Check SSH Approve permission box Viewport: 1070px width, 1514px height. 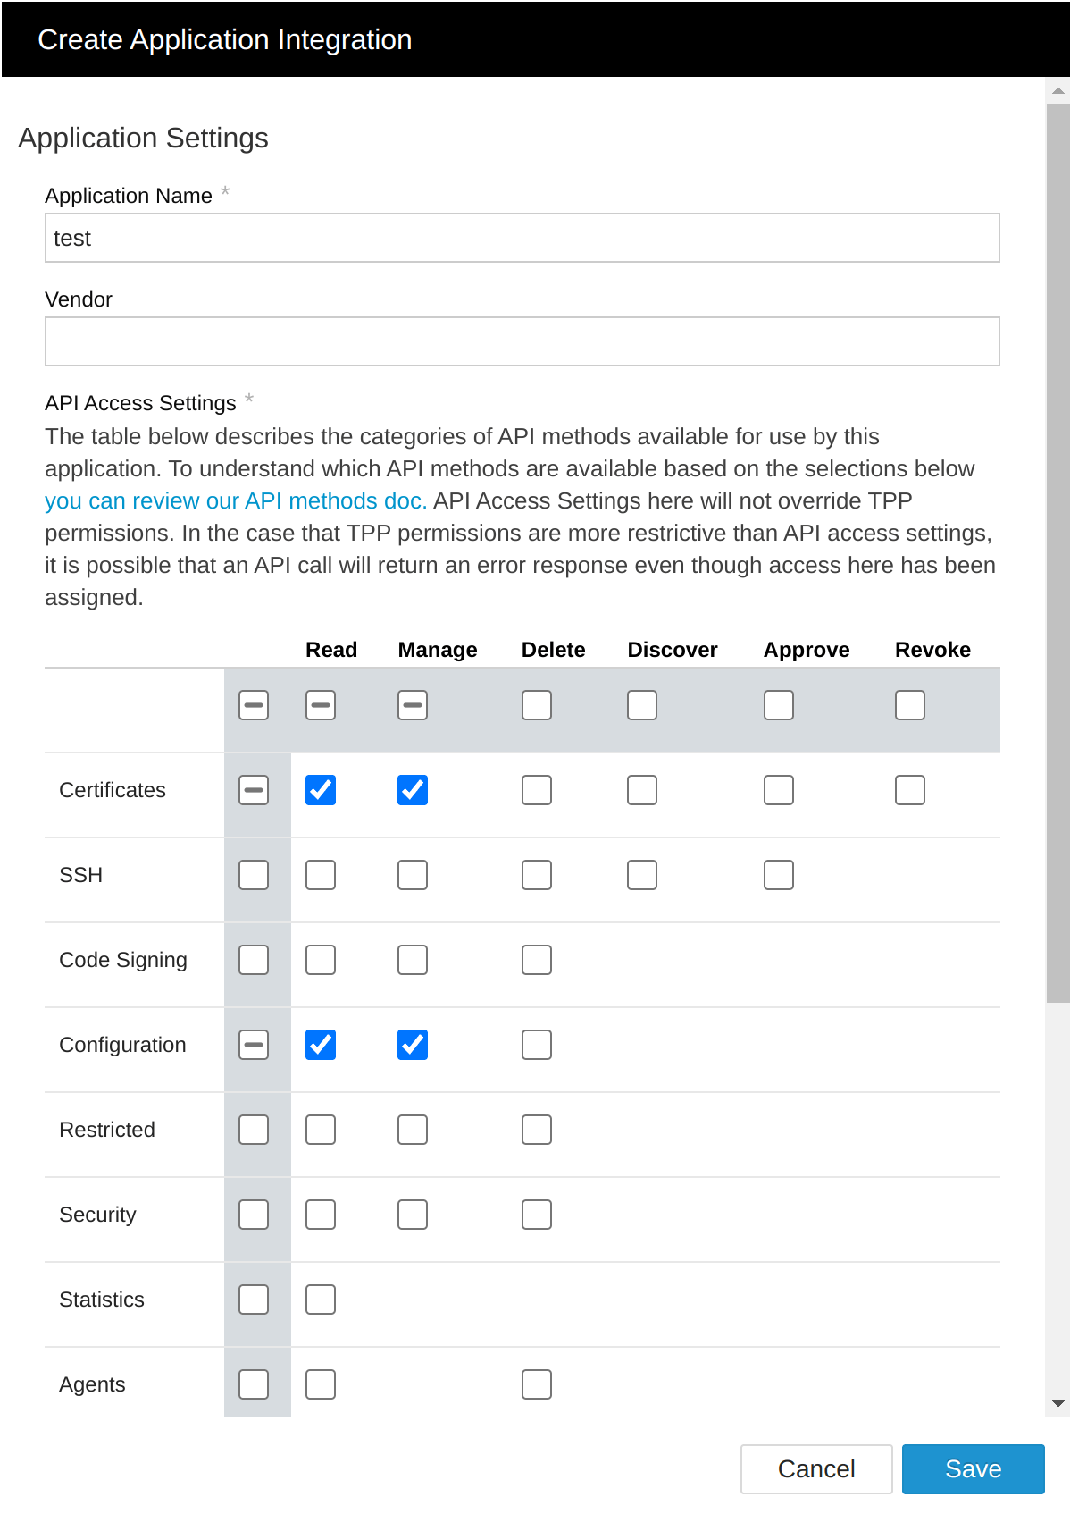779,875
